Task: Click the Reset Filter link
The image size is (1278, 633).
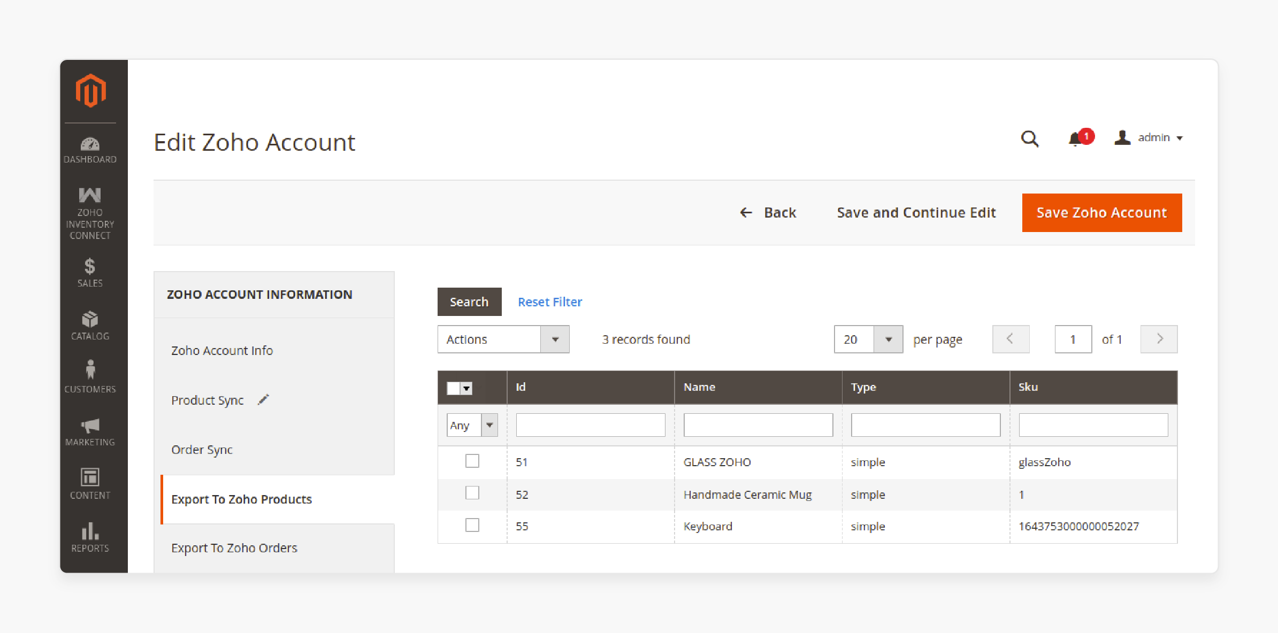Action: coord(550,302)
